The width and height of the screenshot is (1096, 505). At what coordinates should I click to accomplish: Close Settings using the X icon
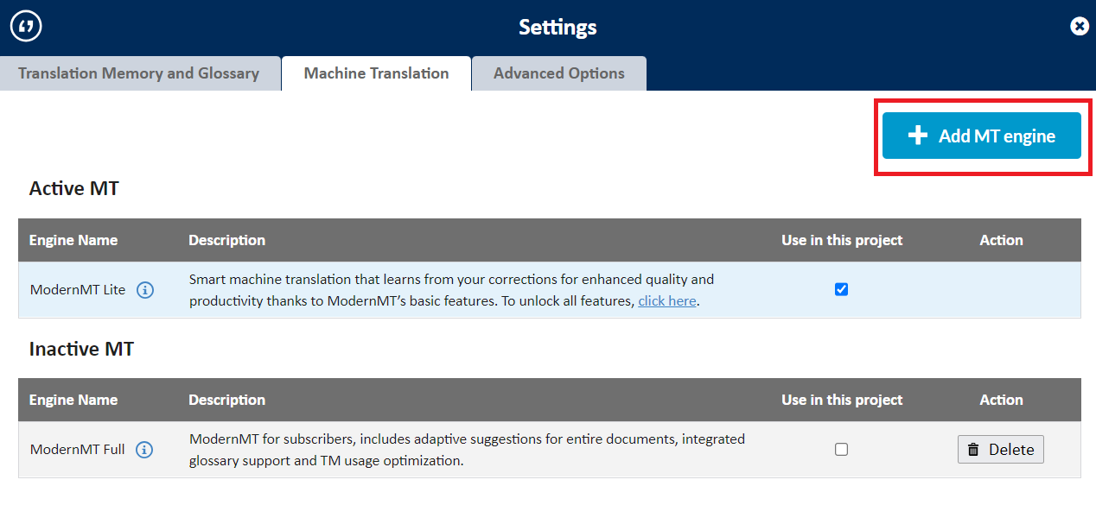point(1080,26)
